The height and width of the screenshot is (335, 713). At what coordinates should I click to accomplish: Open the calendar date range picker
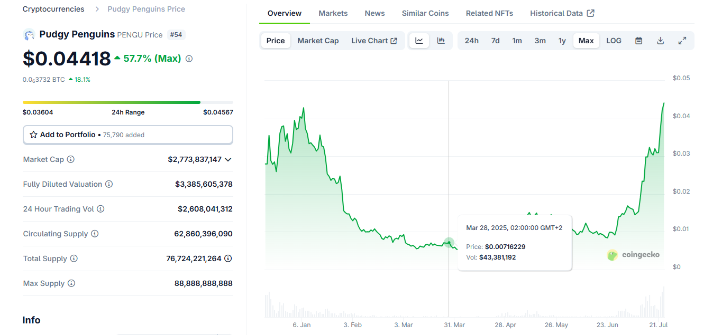click(638, 41)
